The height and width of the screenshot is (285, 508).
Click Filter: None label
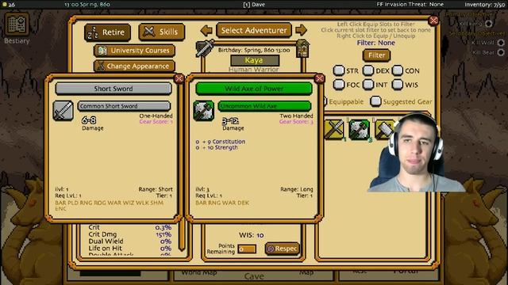[375, 43]
